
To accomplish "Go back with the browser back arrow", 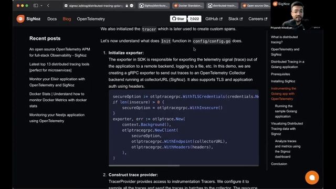I will click(48, 6).
